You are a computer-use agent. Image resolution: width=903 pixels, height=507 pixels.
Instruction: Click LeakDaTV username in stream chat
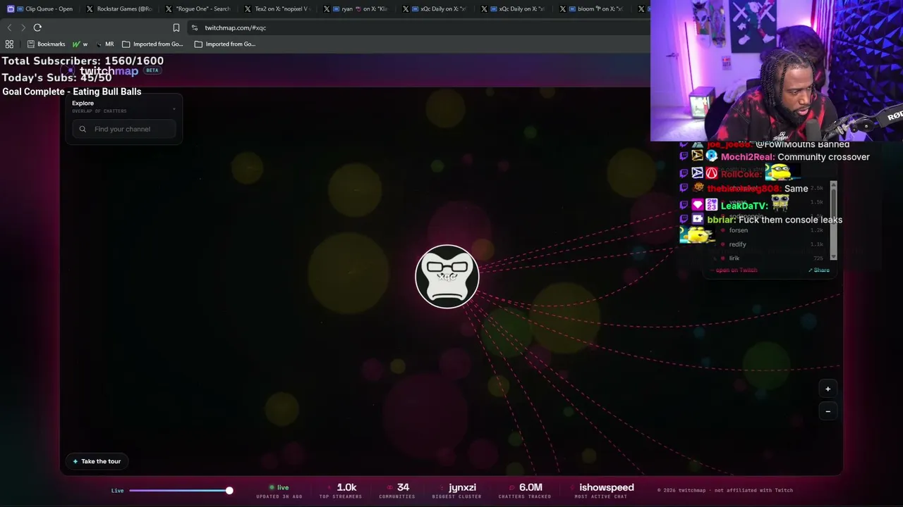pyautogui.click(x=744, y=205)
